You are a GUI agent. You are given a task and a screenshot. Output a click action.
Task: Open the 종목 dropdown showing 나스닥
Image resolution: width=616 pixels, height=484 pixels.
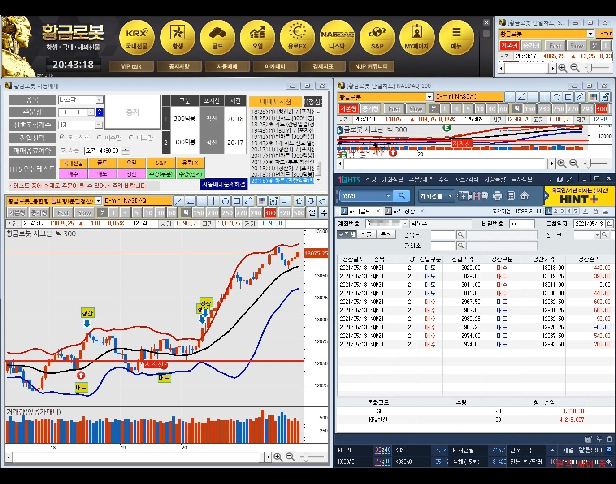[x=100, y=100]
